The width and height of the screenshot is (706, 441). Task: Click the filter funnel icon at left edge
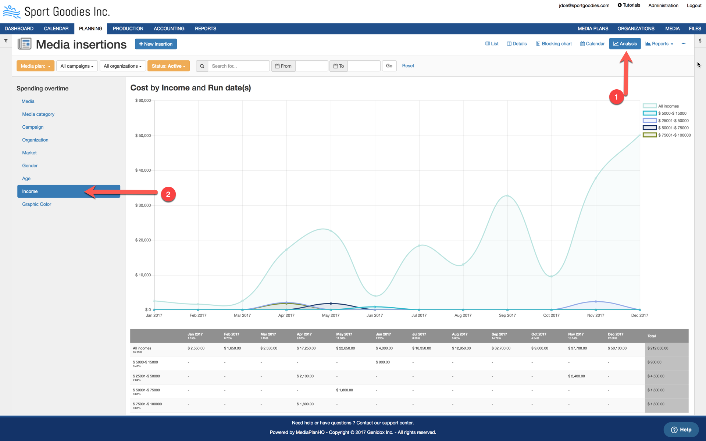6,41
